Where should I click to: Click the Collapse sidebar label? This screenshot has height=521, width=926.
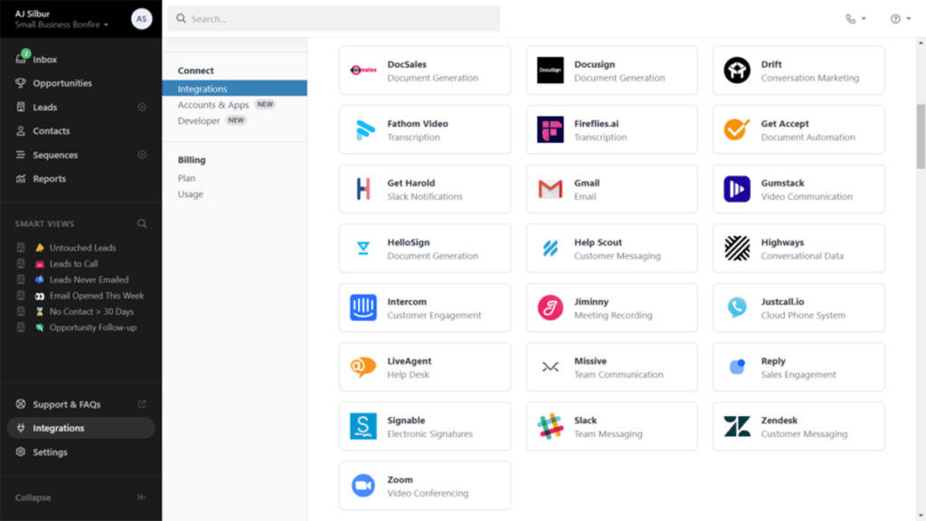tap(33, 497)
